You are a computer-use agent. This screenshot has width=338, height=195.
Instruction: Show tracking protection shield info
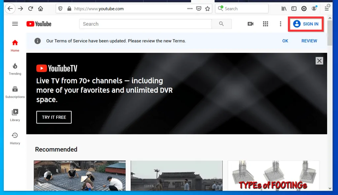60,9
